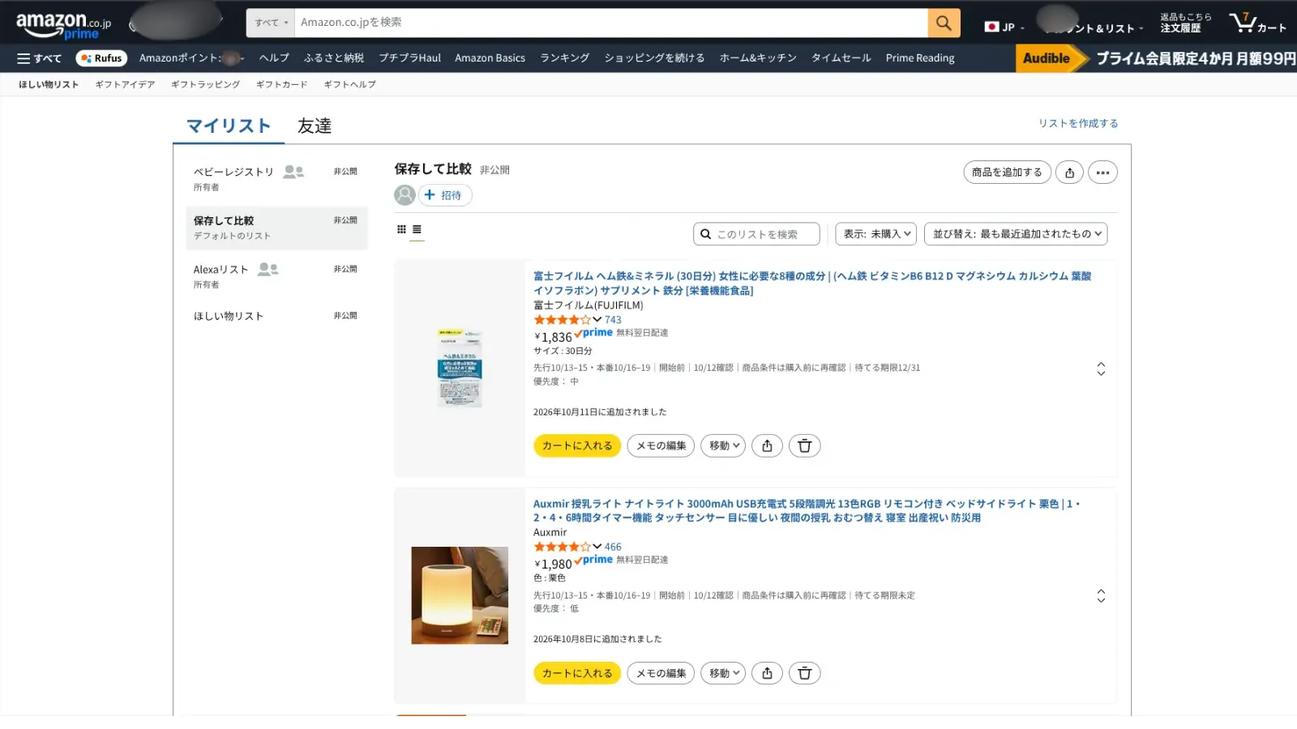The image size is (1297, 729).
Task: Click the Auxmir night light thumbnail
Action: pos(460,595)
